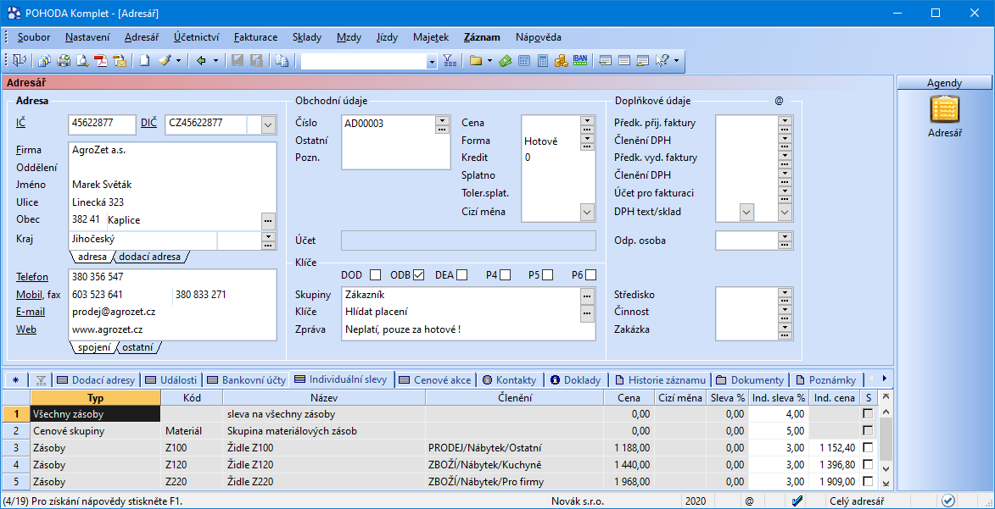
Task: Open first DPH text/sklad dropdown
Action: (x=746, y=212)
